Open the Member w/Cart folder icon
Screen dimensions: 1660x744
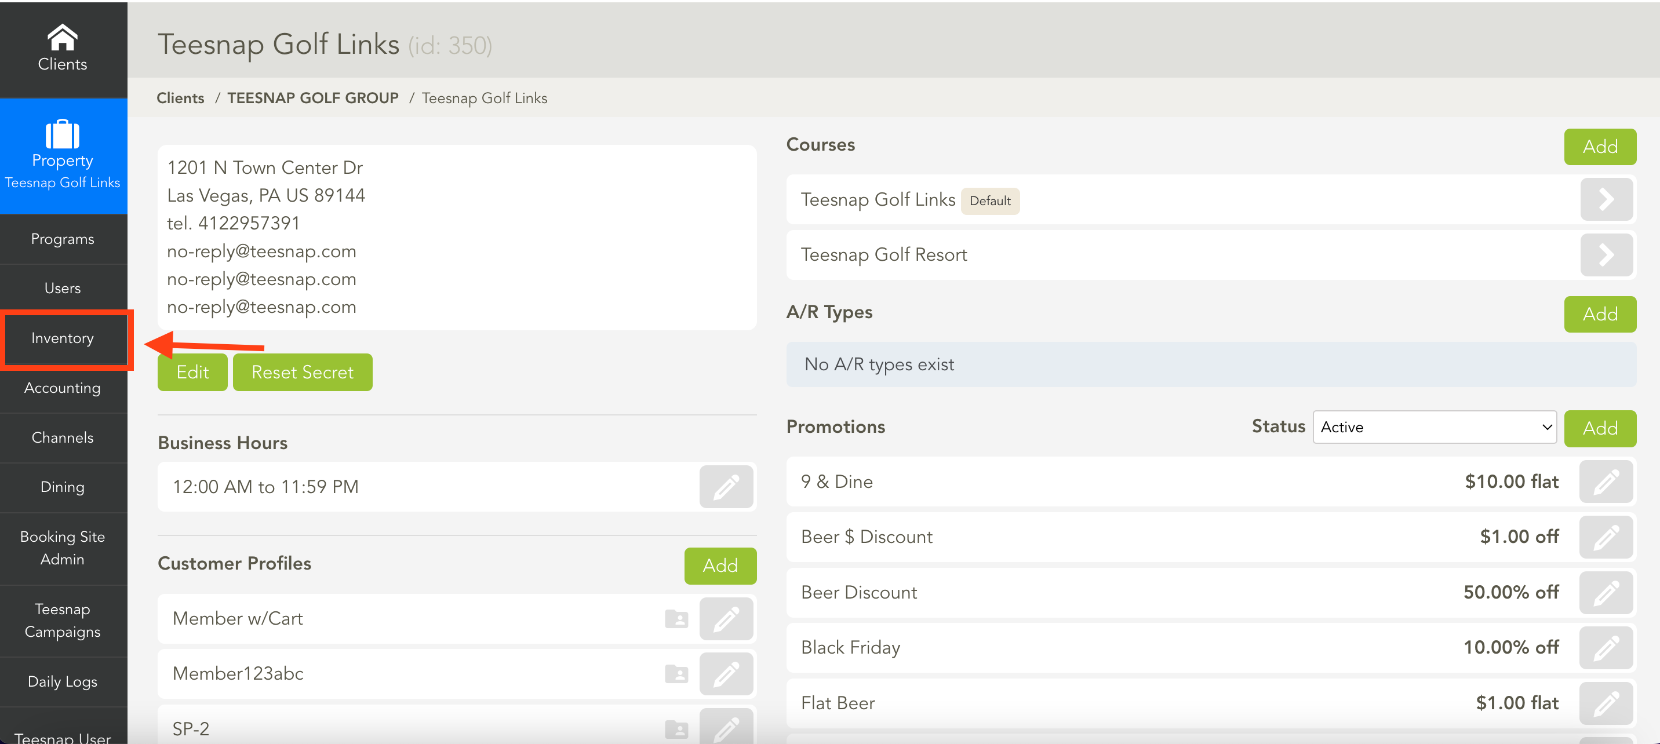pyautogui.click(x=676, y=619)
